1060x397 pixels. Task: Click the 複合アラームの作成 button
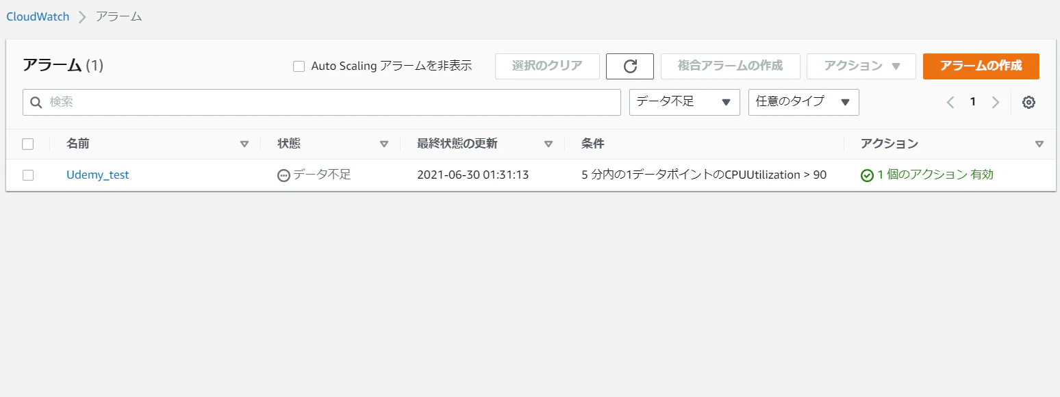point(730,66)
